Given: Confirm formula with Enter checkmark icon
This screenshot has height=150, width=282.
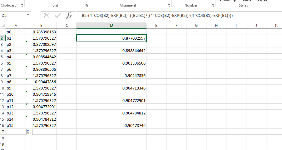Looking at the screenshot, I should pos(58,16).
